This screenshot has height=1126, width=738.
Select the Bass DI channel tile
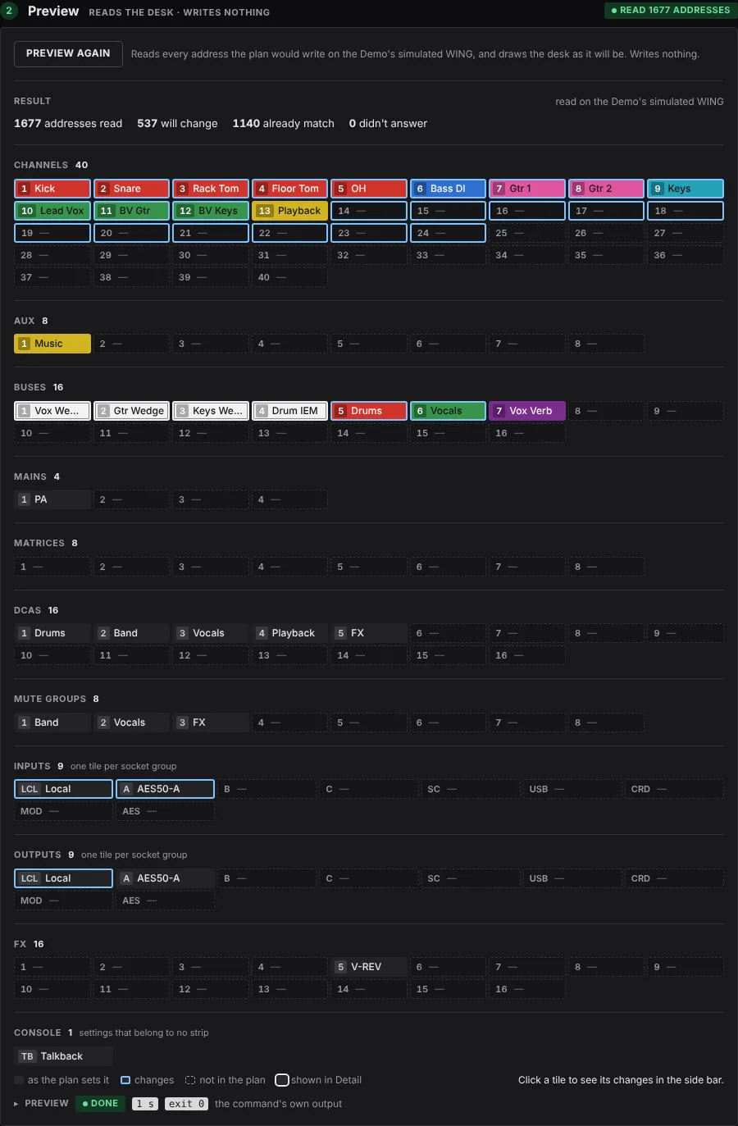coord(449,189)
